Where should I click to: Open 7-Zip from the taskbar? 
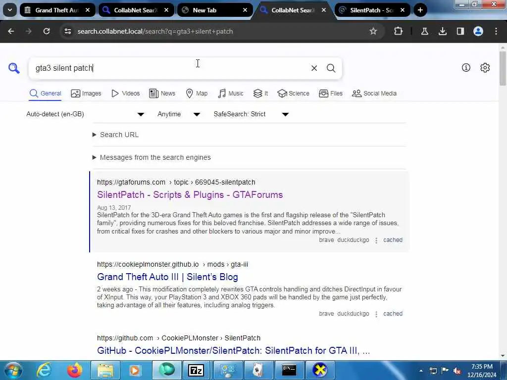click(196, 370)
